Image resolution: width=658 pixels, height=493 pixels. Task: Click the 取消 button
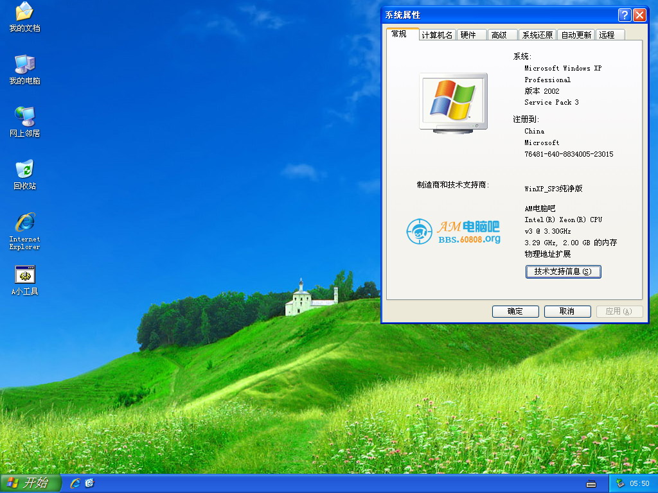[x=567, y=311]
